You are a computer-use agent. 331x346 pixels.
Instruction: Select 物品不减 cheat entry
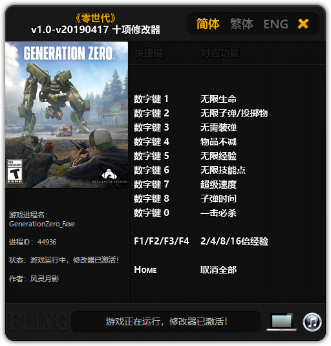pyautogui.click(x=219, y=142)
